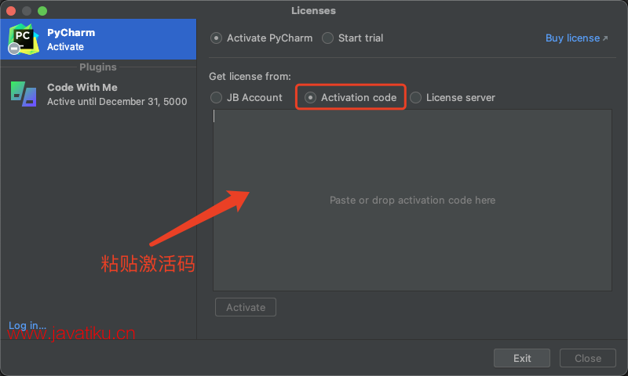628x376 pixels.
Task: Focus the activation code text area
Action: [412, 201]
